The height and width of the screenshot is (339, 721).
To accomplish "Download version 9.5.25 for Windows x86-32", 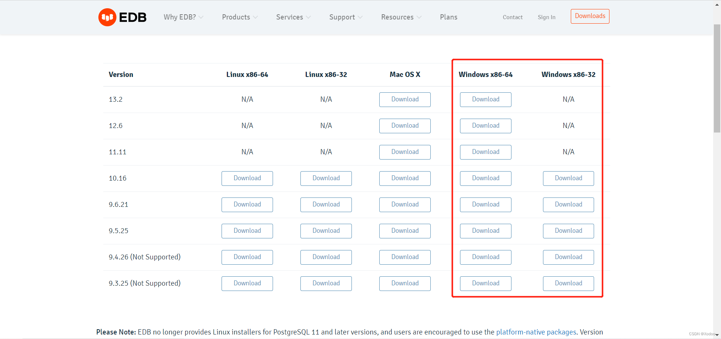I will pyautogui.click(x=569, y=231).
